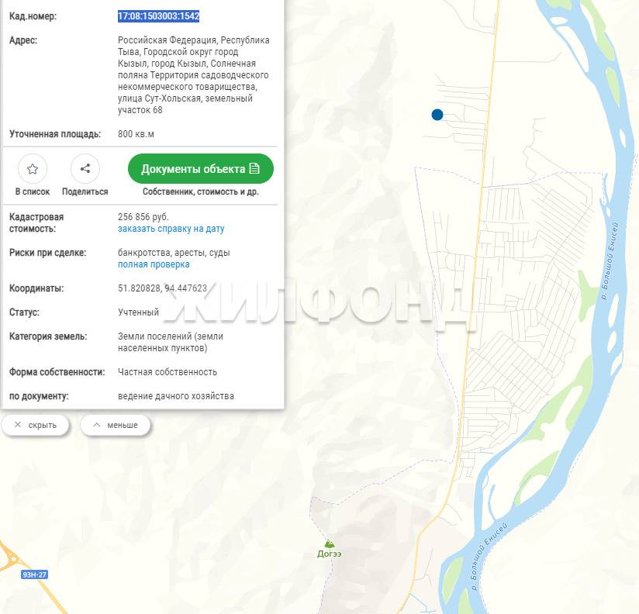
Task: Open Документы объекта green button
Action: tap(201, 169)
